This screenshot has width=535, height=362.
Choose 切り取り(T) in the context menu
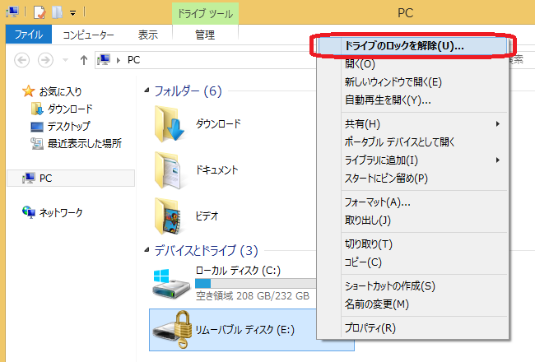tap(413, 244)
